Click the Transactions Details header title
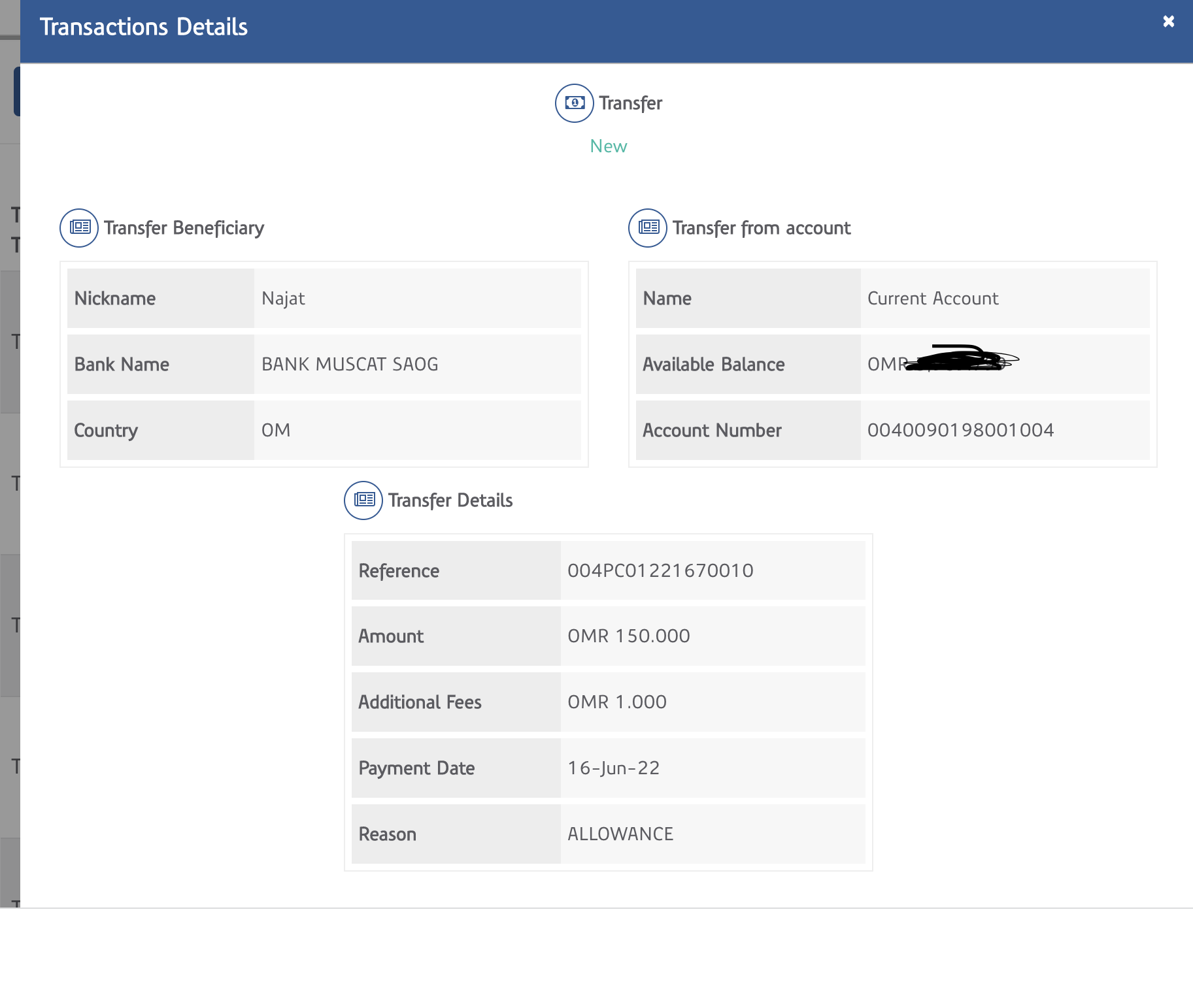 coord(143,27)
